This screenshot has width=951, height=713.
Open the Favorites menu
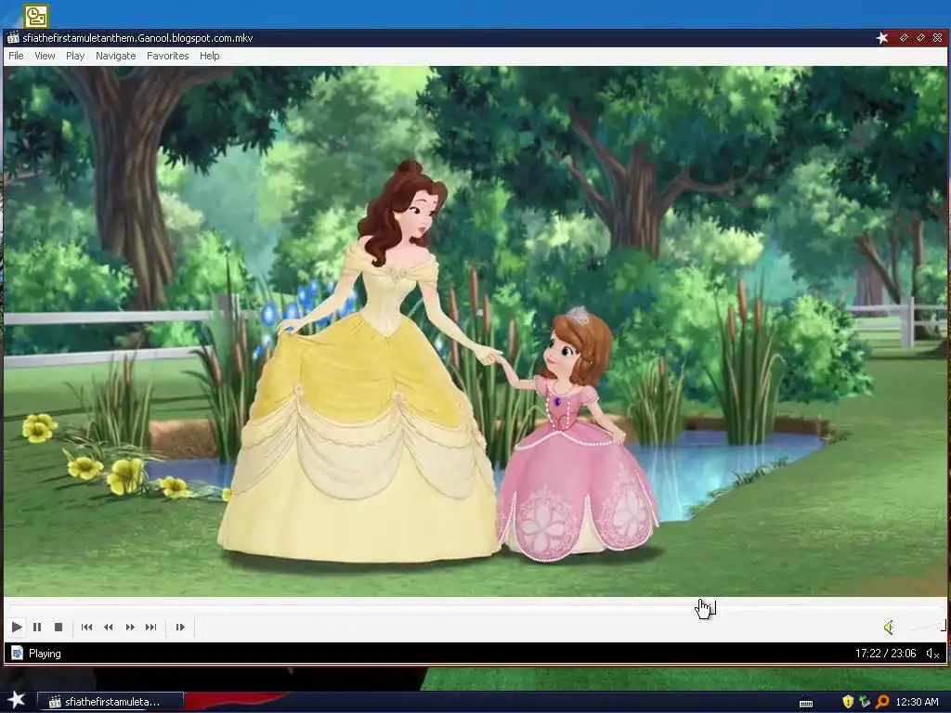pyautogui.click(x=168, y=56)
